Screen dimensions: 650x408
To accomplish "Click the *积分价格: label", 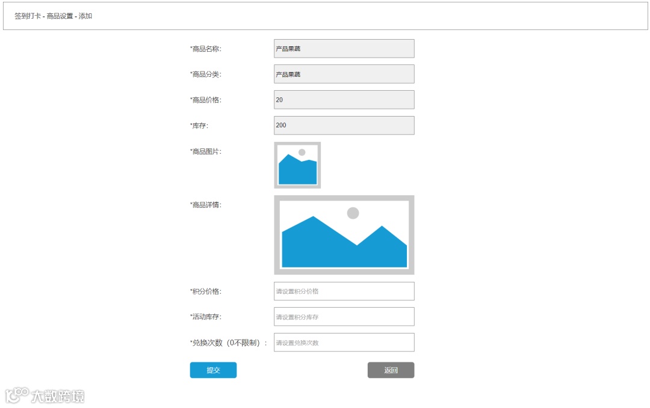I will point(206,291).
